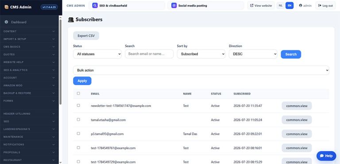Click the log out arrow icon
The image size is (340, 164).
(x=320, y=6)
